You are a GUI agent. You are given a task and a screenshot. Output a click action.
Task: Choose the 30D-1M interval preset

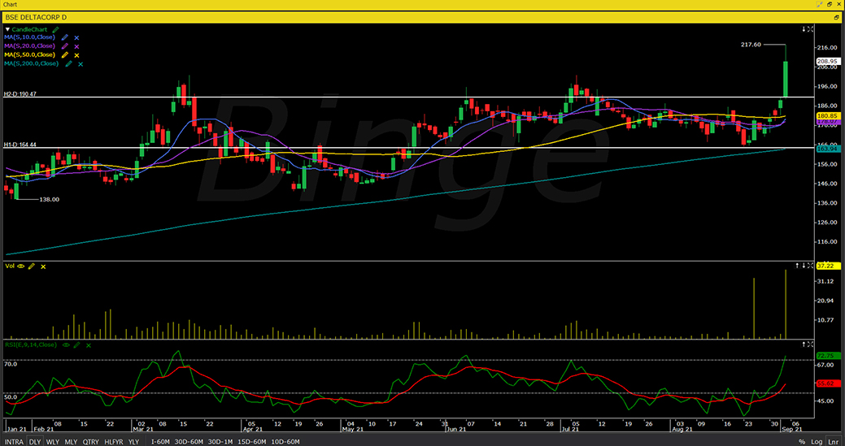(x=220, y=442)
